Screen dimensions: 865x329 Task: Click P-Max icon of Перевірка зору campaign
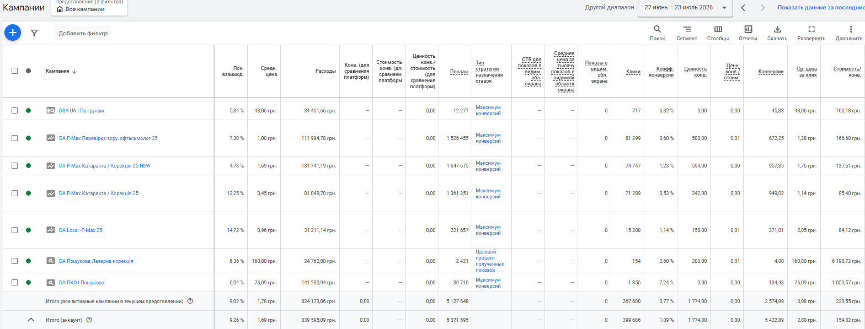pos(51,138)
